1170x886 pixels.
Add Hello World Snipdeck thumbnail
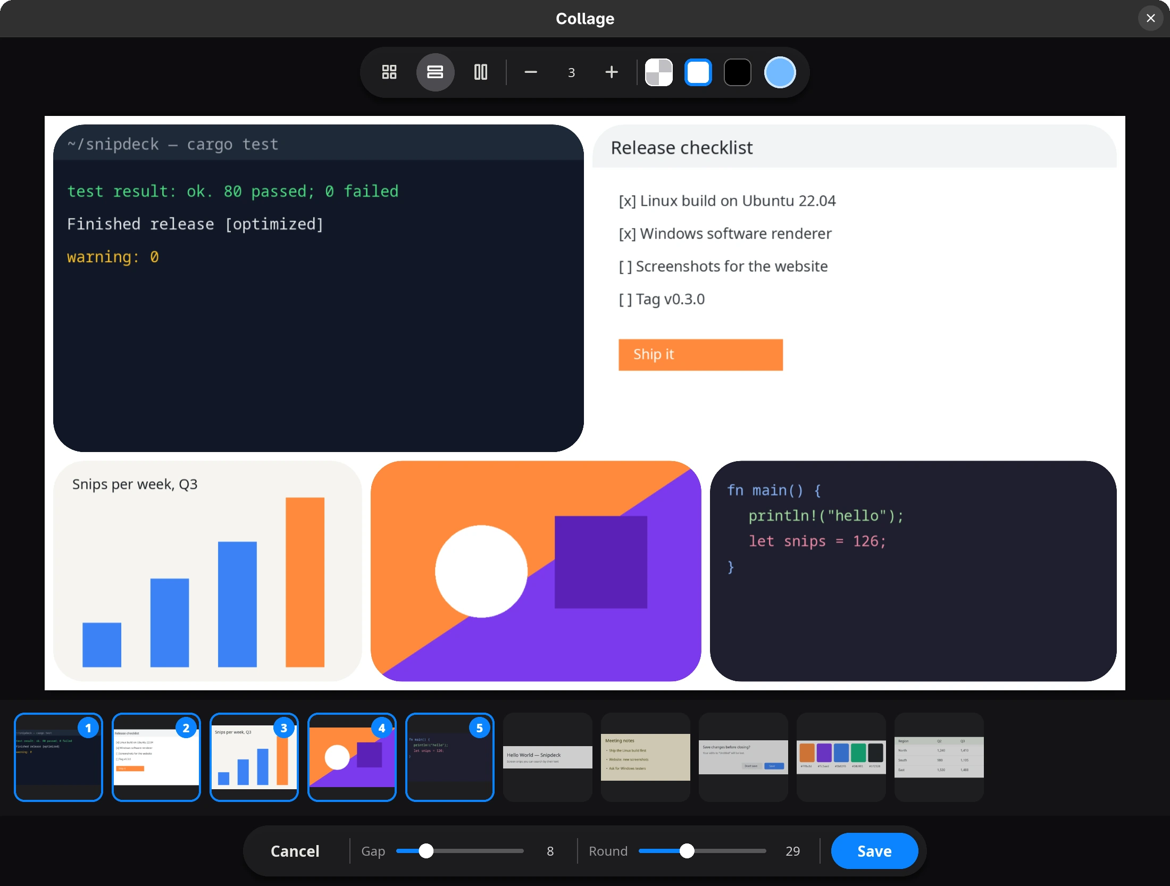pyautogui.click(x=548, y=757)
